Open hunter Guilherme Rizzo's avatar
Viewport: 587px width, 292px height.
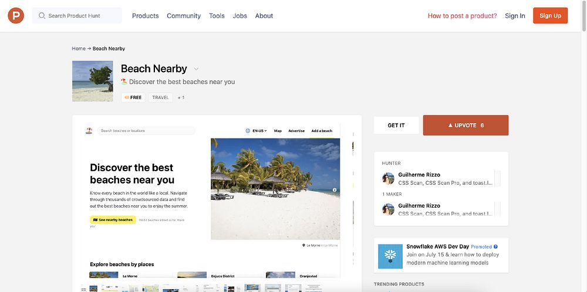(388, 178)
